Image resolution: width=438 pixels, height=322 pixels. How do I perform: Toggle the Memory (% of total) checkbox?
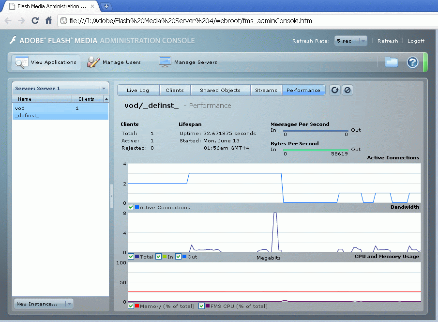131,306
